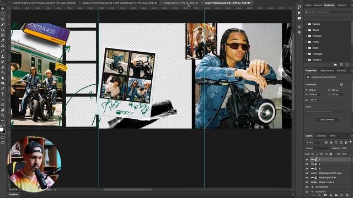Select the Paint Bucket tool
The height and width of the screenshot is (198, 353).
tap(3, 73)
